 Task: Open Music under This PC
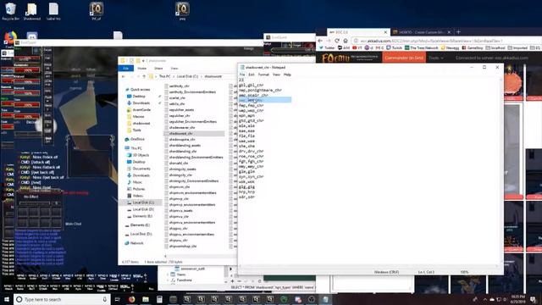[x=137, y=182]
